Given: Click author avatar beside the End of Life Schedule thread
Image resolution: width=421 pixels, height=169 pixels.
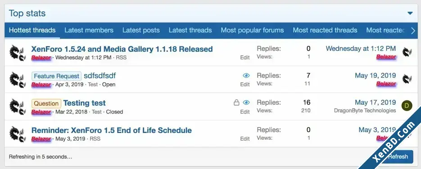Looking at the screenshot, I should pos(18,134).
